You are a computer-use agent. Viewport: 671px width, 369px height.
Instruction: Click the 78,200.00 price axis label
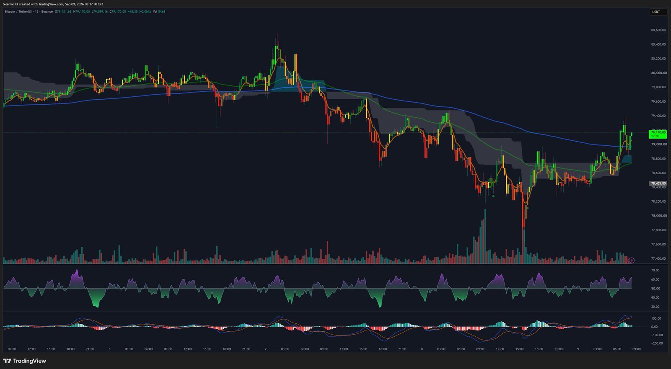tap(658, 201)
